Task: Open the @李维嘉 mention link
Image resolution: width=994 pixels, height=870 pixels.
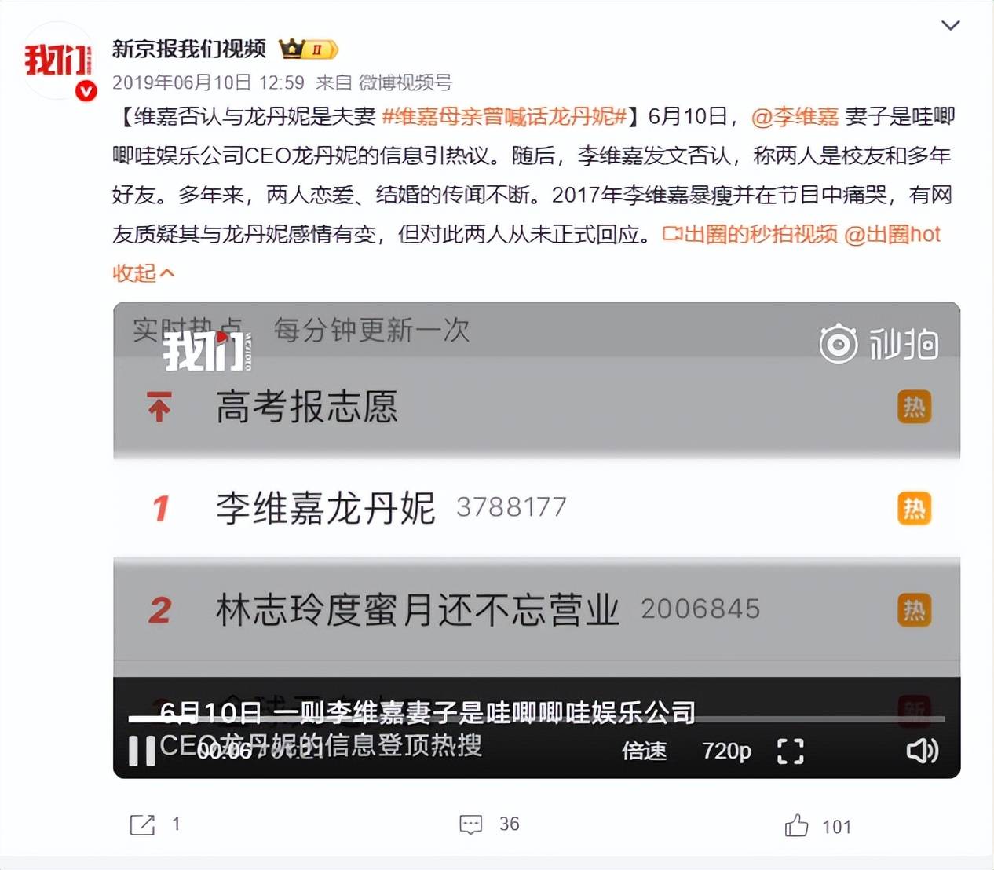Action: tap(795, 117)
